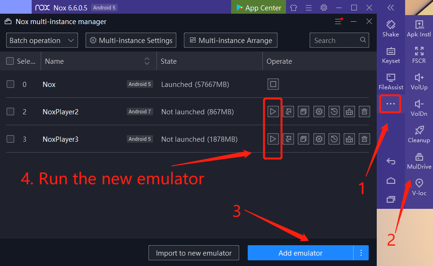Open Multi-instance Arrange

click(231, 40)
